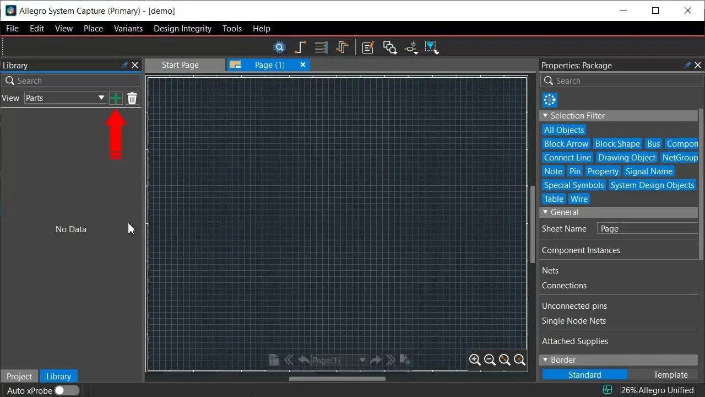Select the note with pencil tool

click(368, 47)
